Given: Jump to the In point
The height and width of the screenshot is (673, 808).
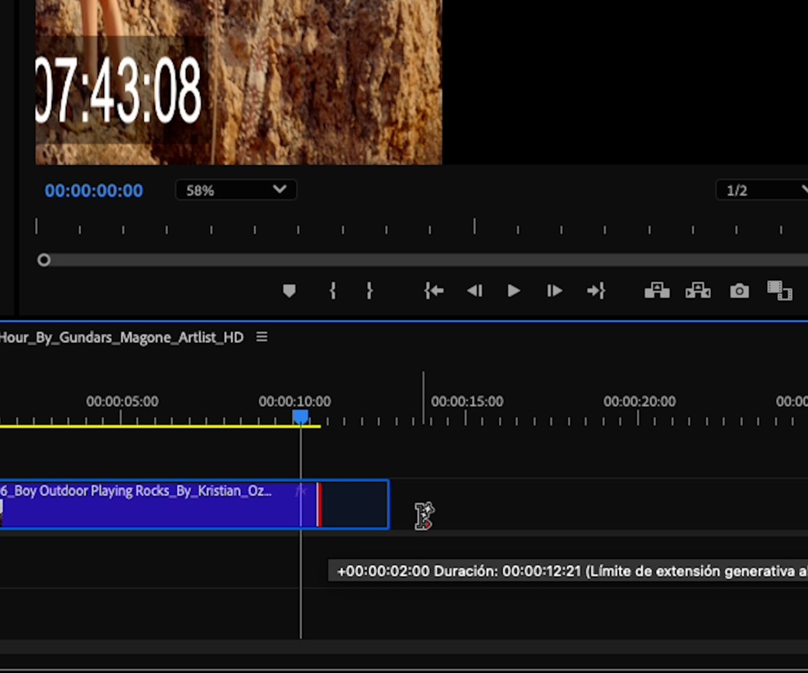Looking at the screenshot, I should click(x=434, y=291).
